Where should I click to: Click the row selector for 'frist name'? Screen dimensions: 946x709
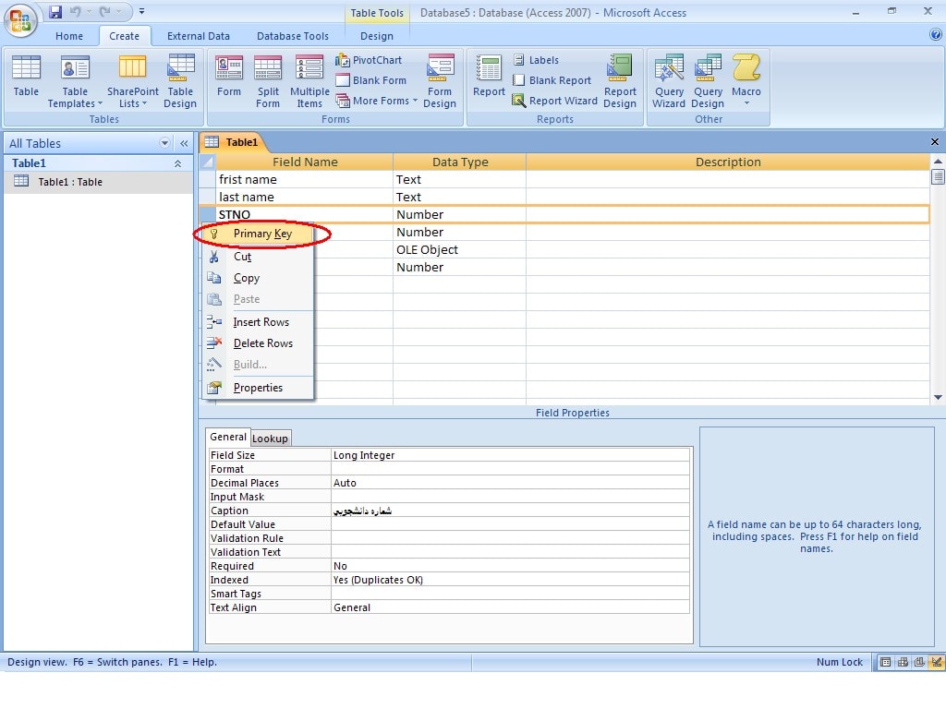click(208, 180)
